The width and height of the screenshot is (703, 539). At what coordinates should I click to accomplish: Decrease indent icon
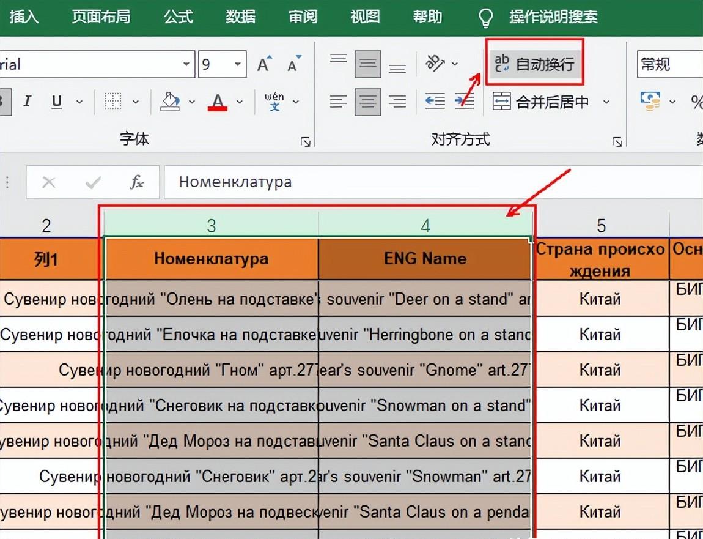pos(435,101)
